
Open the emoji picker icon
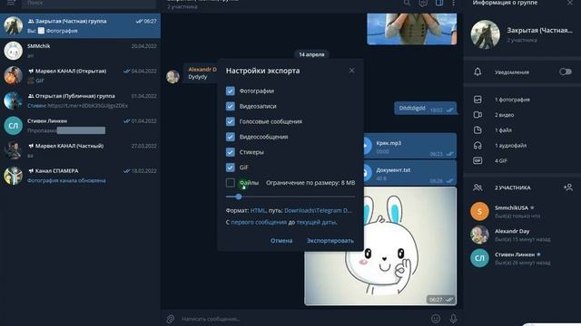pos(436,319)
